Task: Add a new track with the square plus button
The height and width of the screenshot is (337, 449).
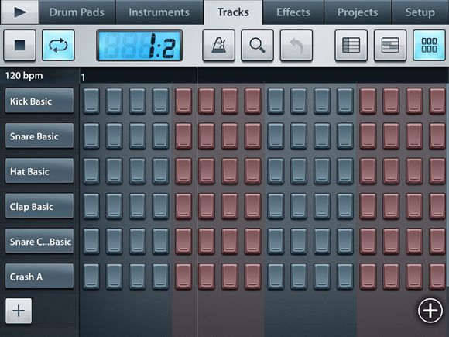Action: point(19,311)
